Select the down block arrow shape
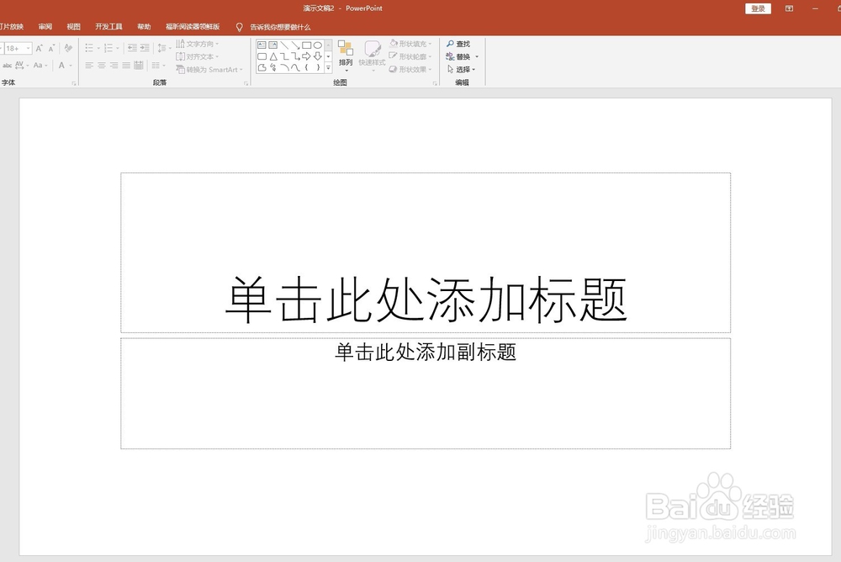Viewport: 841px width, 562px height. [x=318, y=56]
